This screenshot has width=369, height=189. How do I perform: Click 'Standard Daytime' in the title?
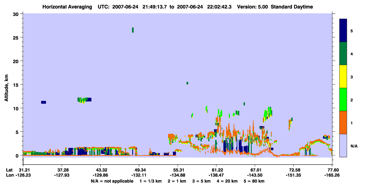(292, 7)
